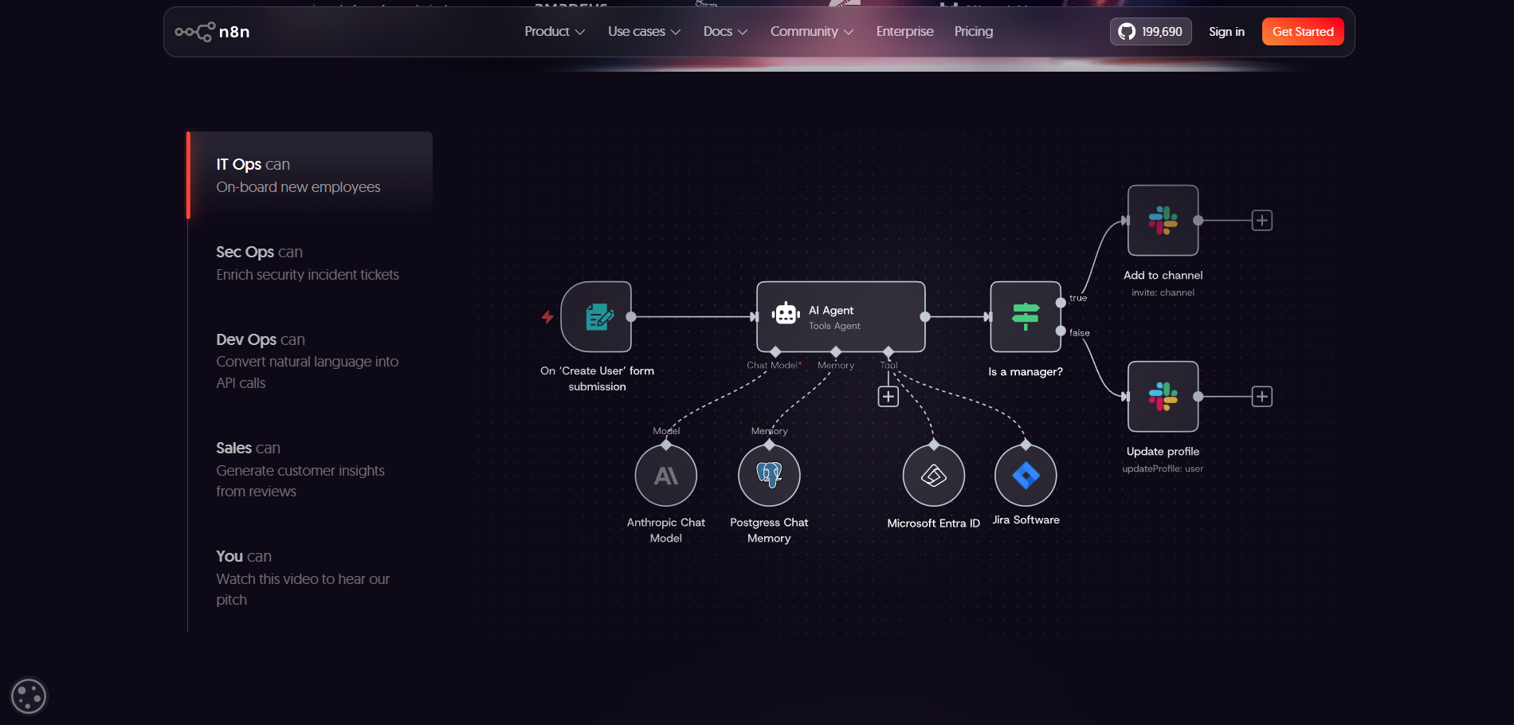This screenshot has height=725, width=1514.
Task: Click the 'false' output connector of the switch
Action: (1061, 331)
